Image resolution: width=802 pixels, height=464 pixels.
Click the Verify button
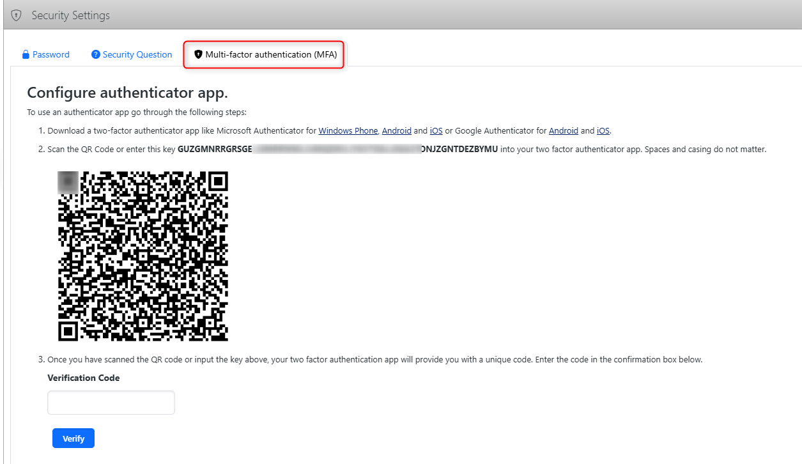point(73,438)
